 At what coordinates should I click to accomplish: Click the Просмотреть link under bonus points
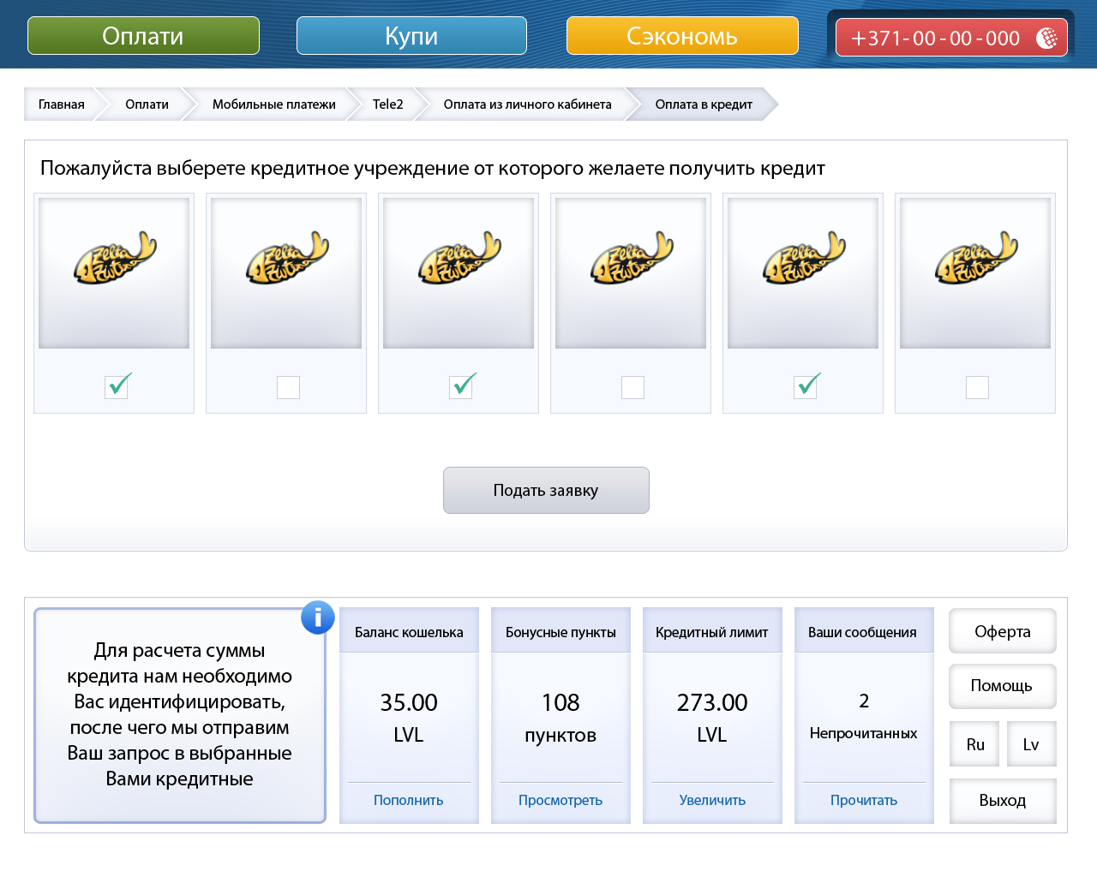click(560, 800)
